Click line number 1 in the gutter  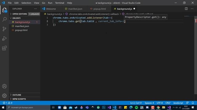pyautogui.click(x=47, y=18)
